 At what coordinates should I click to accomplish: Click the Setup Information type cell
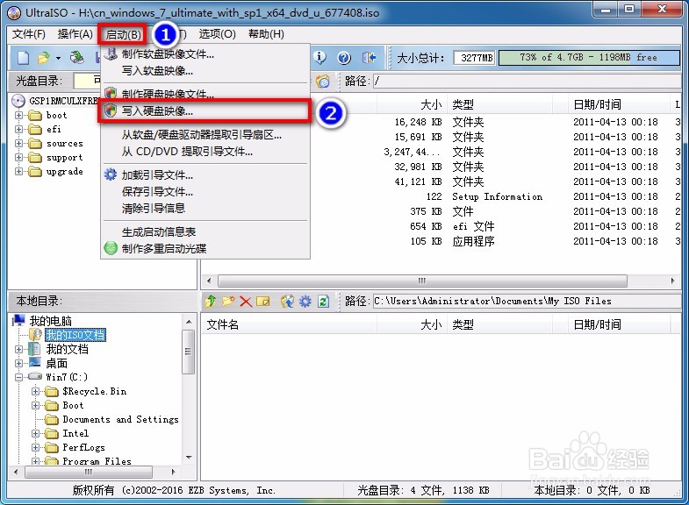pyautogui.click(x=498, y=196)
